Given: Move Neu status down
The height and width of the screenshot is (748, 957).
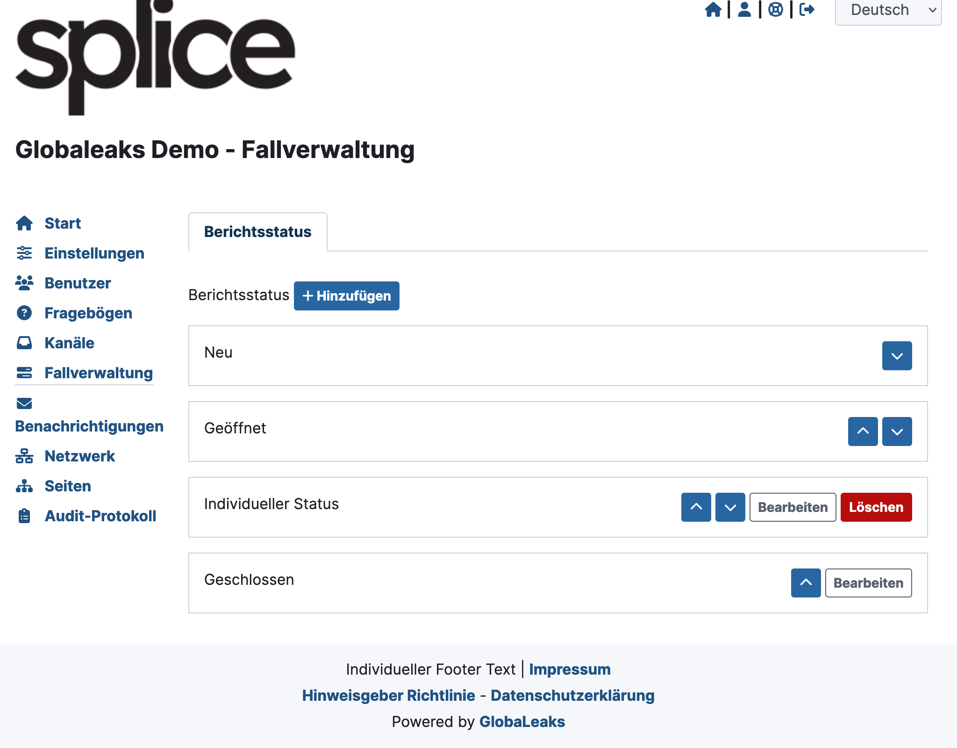Looking at the screenshot, I should 897,356.
